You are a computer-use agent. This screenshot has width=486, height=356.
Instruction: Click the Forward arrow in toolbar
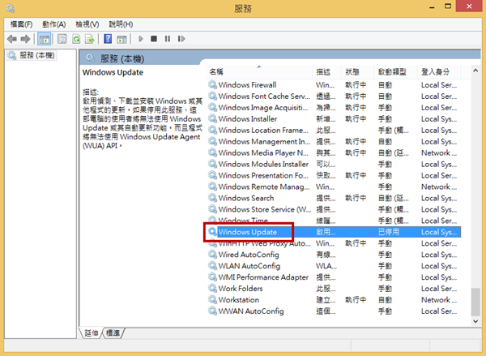tap(25, 39)
